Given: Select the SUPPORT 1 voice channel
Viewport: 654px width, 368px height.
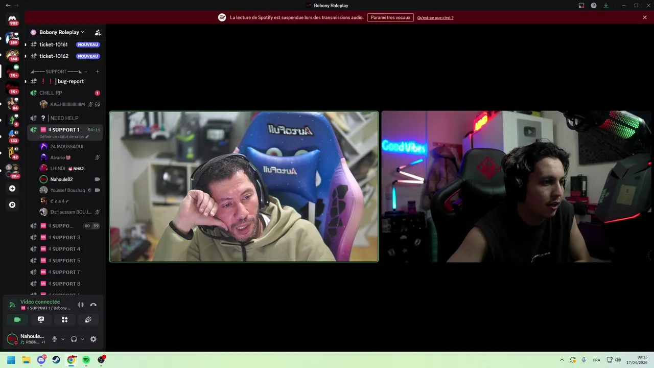Looking at the screenshot, I should point(65,130).
